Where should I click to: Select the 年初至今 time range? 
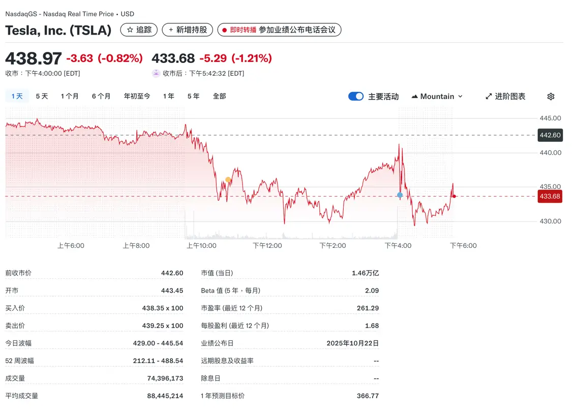pyautogui.click(x=136, y=95)
